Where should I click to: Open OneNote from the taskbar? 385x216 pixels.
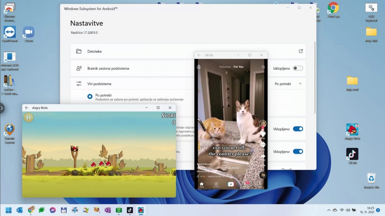(x=107, y=210)
